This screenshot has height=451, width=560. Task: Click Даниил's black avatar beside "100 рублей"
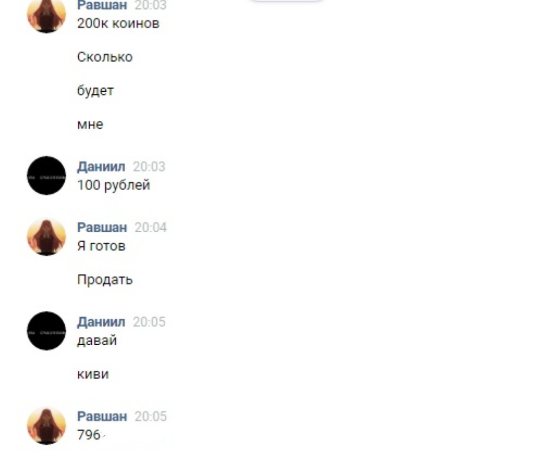point(47,175)
